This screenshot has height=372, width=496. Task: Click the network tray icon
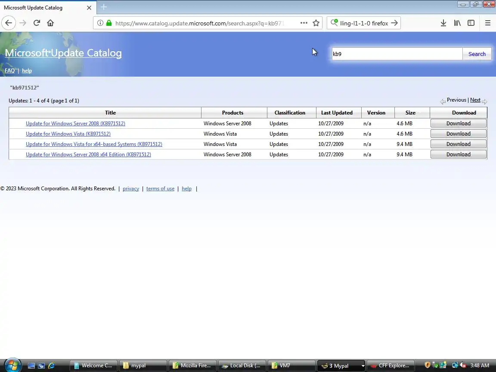tap(455, 366)
